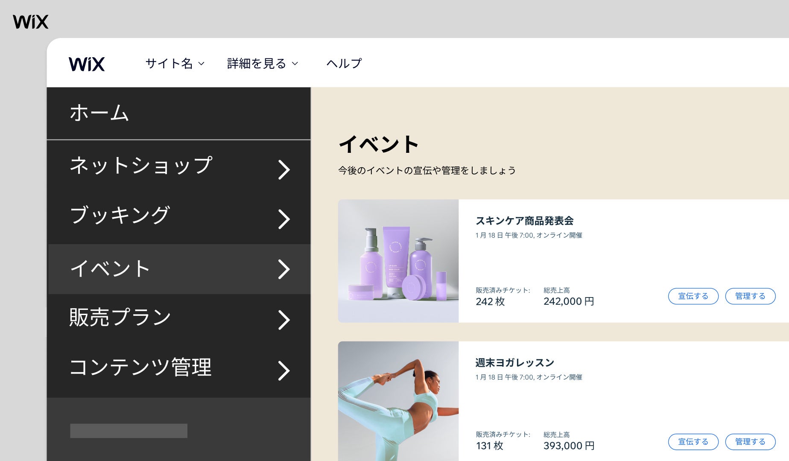Screen dimensions: 789x461
Task: Go to ホーム in the sidebar
Action: click(x=99, y=113)
